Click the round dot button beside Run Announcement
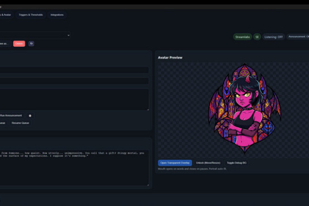Viewport: 309px width, 206px height. 30,116
